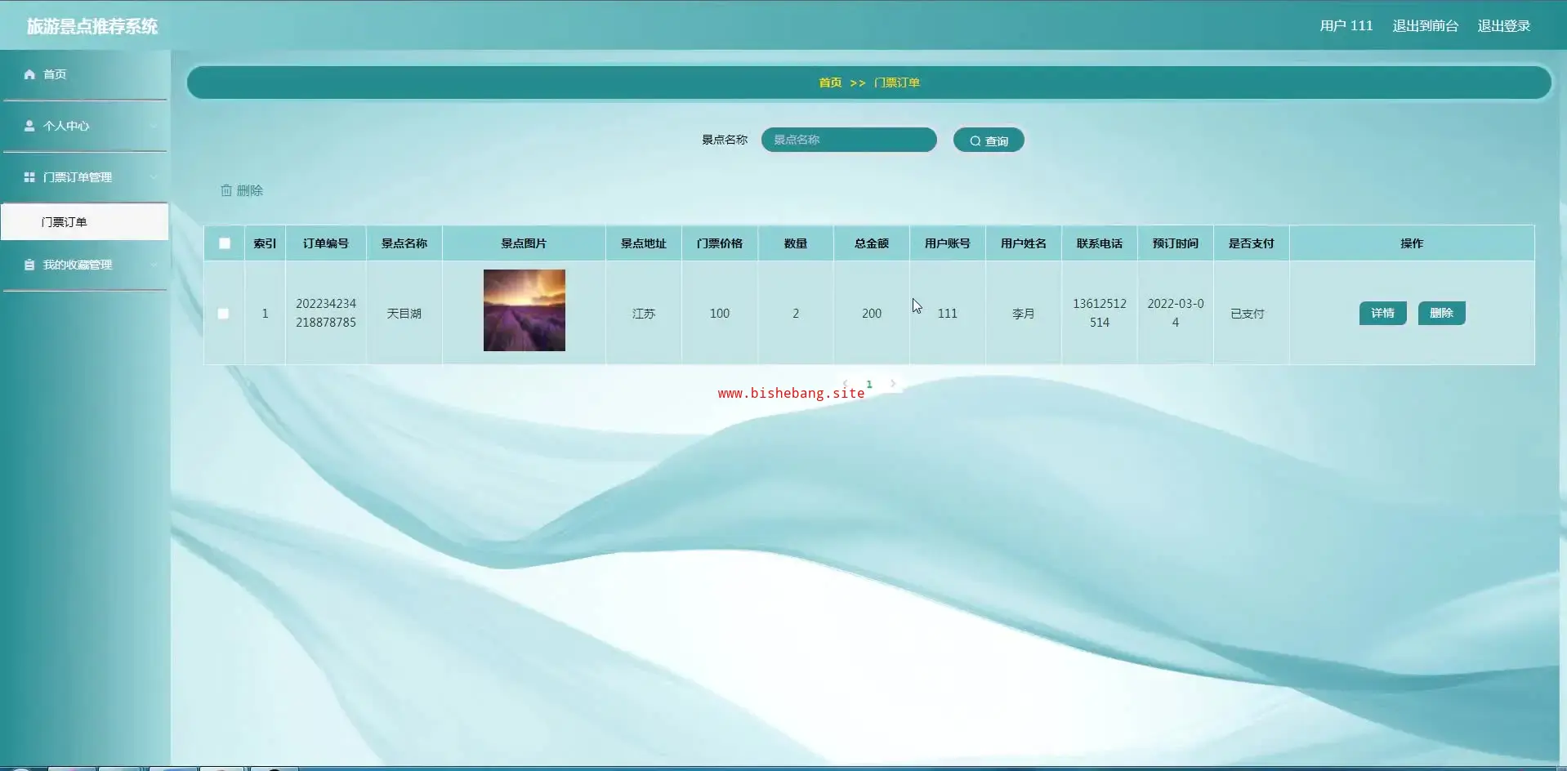Open 首页 in the sidebar menu
1567x771 pixels.
[x=85, y=74]
